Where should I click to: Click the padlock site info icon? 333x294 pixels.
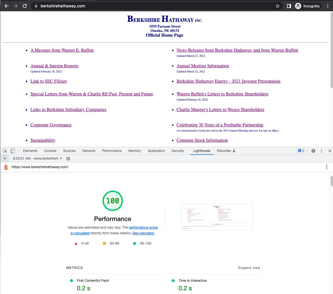click(36, 6)
